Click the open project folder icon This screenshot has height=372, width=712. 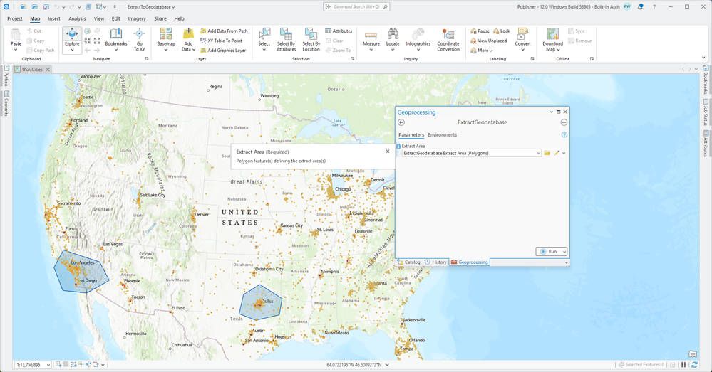pos(34,7)
